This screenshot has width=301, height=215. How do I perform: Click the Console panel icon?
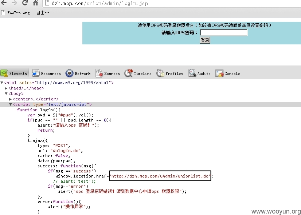(x=219, y=73)
